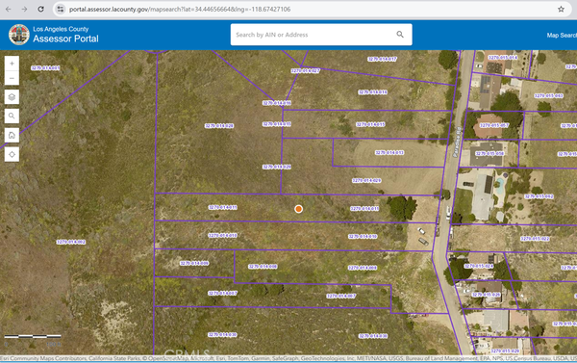
Task: Select parcel label 3270-015-057
Action: tap(494, 125)
